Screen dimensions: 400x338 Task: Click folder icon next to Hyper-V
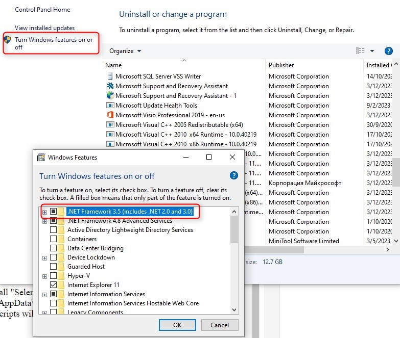point(61,276)
